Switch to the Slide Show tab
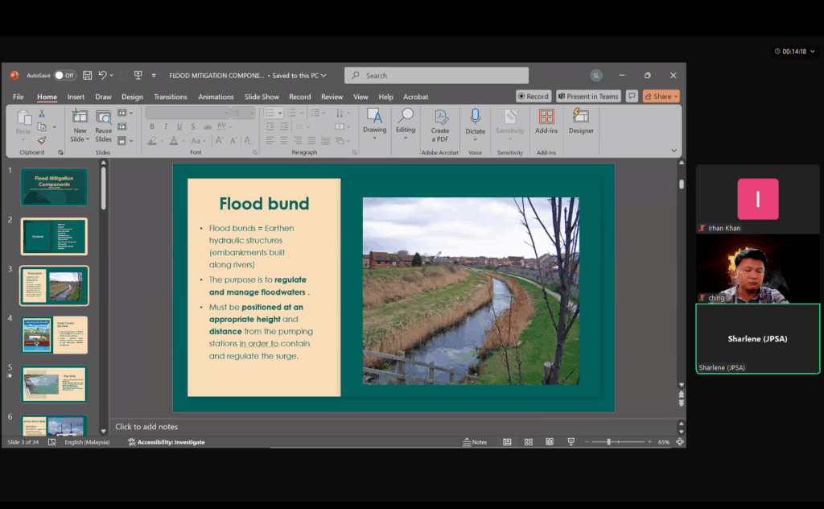The height and width of the screenshot is (509, 824). [262, 97]
